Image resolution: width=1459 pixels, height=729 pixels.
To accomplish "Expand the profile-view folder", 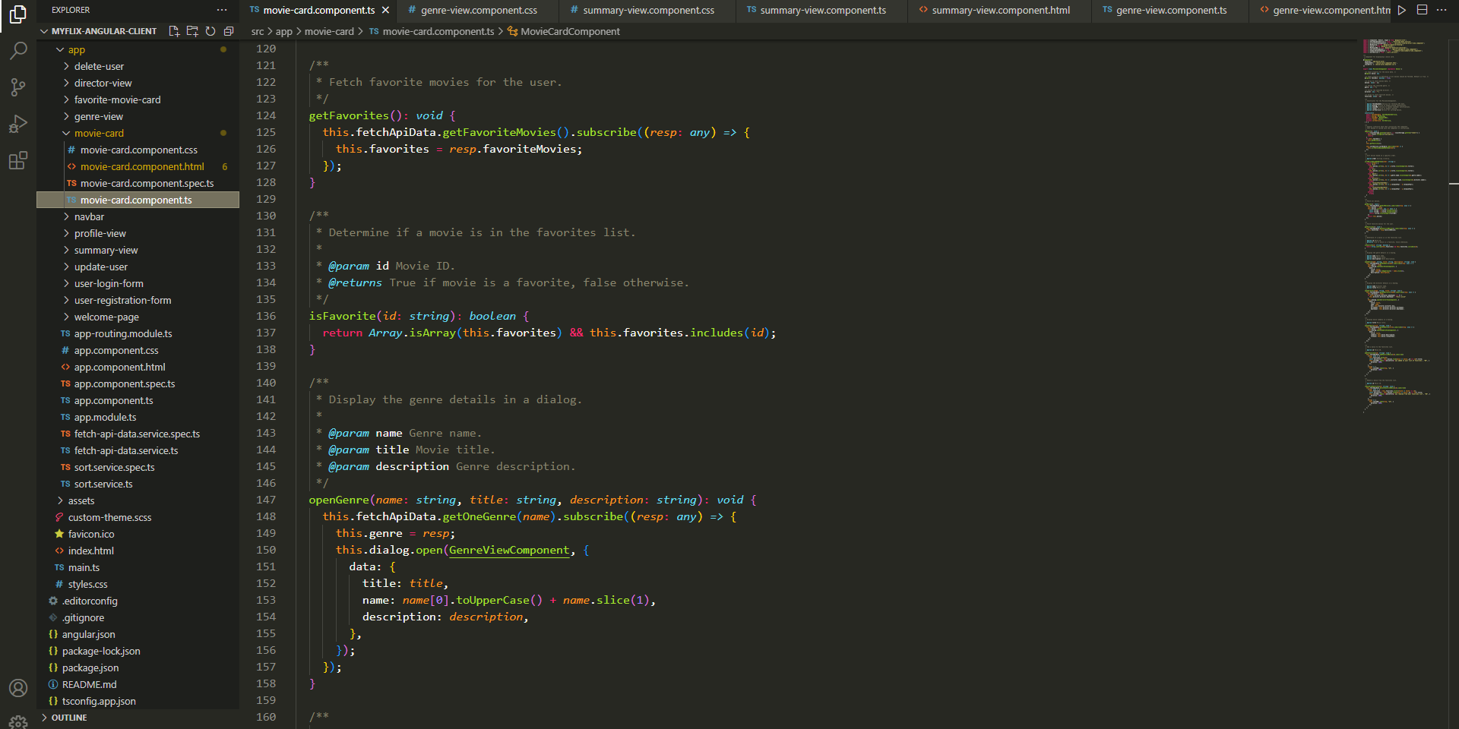I will tap(138, 233).
